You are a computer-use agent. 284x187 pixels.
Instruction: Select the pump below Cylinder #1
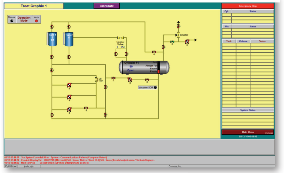(x=130, y=80)
